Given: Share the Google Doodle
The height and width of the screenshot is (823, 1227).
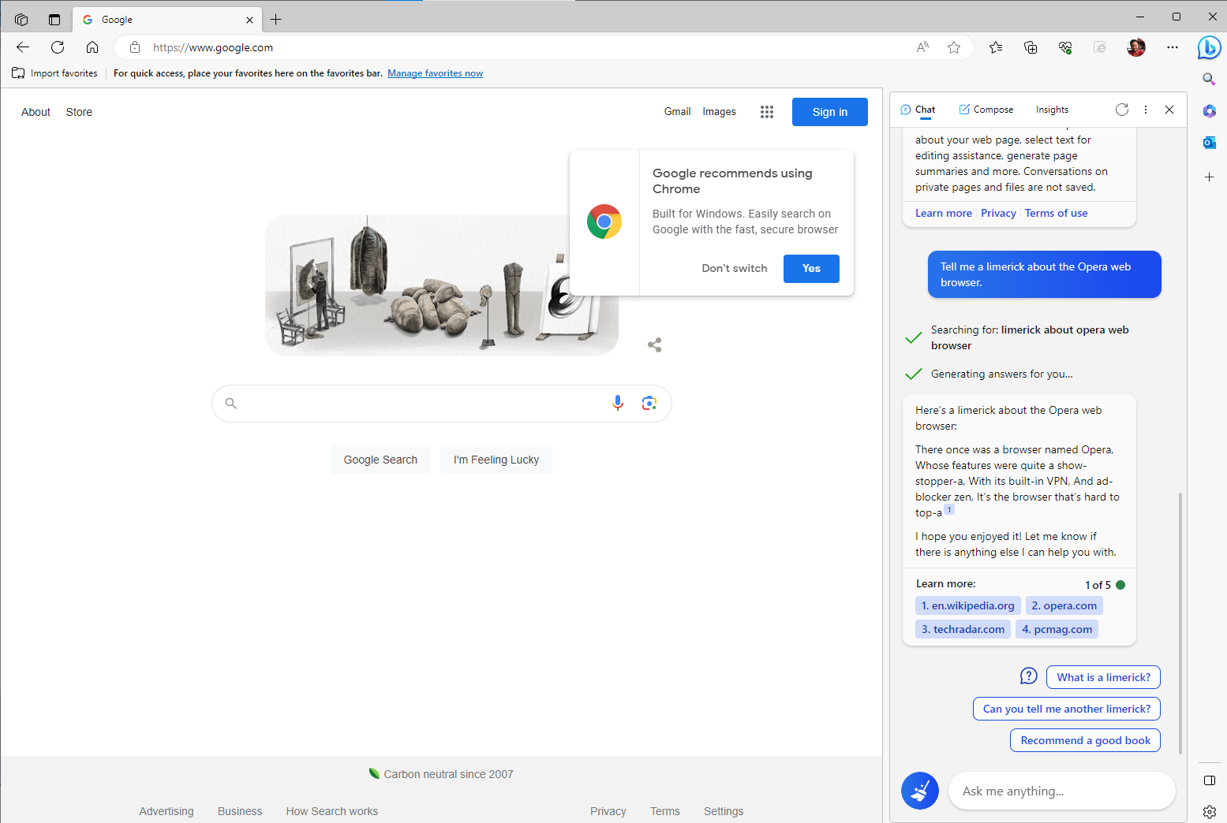Looking at the screenshot, I should pyautogui.click(x=654, y=344).
